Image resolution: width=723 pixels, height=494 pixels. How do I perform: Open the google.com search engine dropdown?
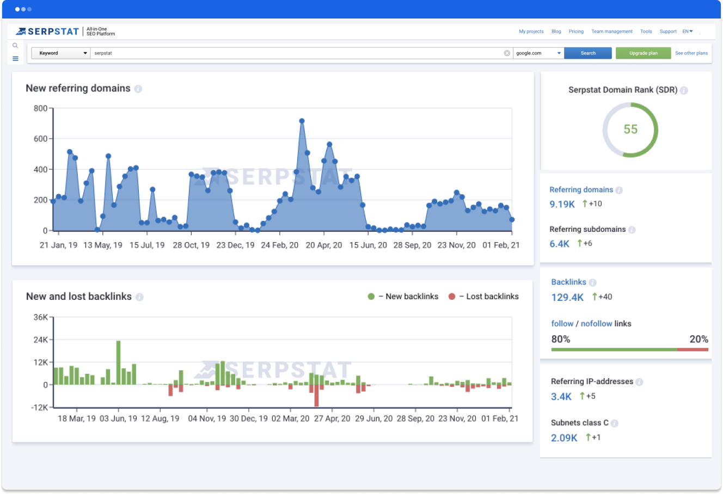(x=538, y=53)
